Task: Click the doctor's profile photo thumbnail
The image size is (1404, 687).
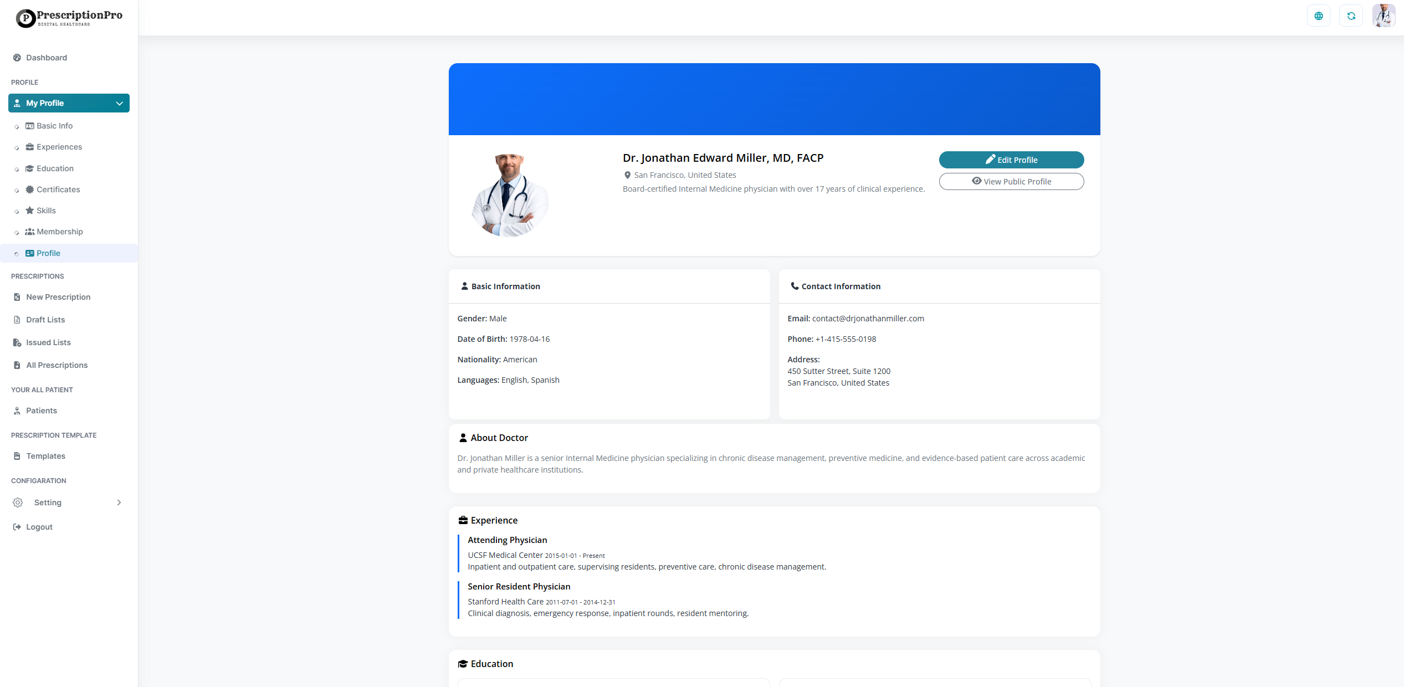Action: pos(509,195)
